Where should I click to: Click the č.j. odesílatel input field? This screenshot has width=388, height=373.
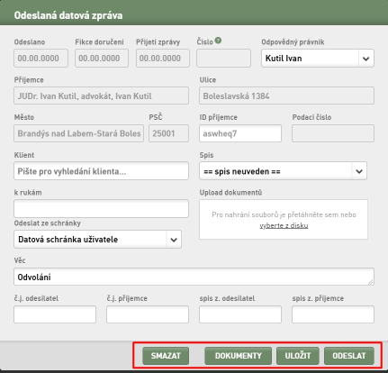coord(55,314)
